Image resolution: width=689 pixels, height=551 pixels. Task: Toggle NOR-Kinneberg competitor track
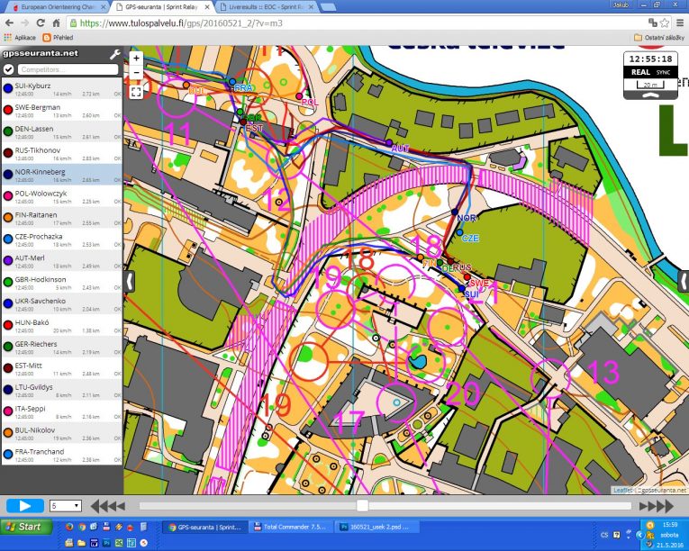point(61,175)
